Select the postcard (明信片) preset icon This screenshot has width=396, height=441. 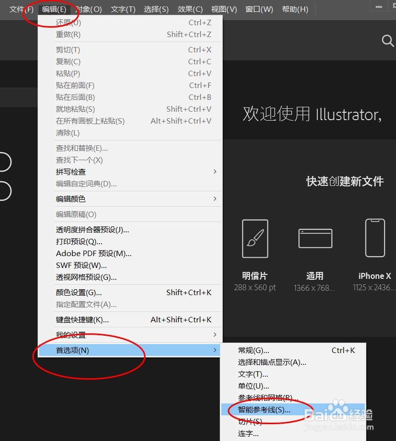pos(255,238)
